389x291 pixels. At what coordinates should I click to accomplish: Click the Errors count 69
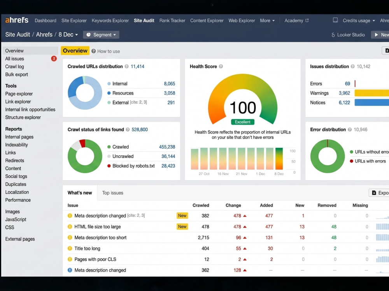[347, 84]
